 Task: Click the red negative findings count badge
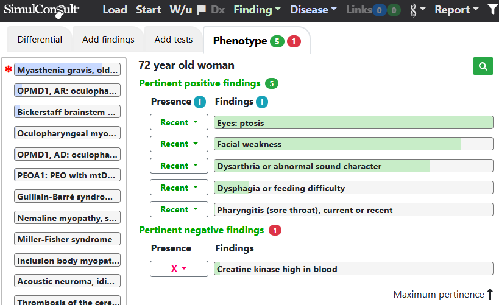275,230
